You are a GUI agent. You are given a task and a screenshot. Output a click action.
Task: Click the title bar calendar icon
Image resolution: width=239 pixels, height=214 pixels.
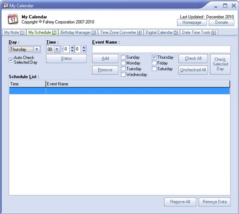(6, 6)
